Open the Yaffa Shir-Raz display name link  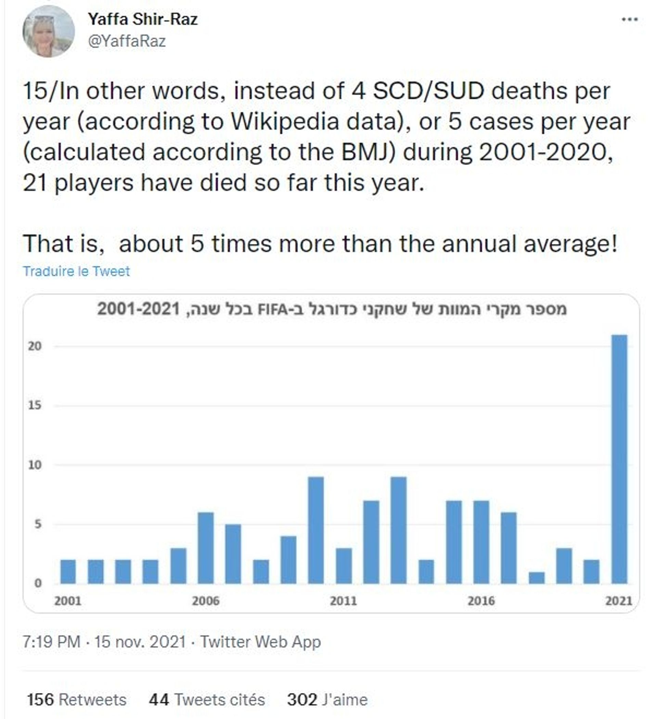pos(143,19)
